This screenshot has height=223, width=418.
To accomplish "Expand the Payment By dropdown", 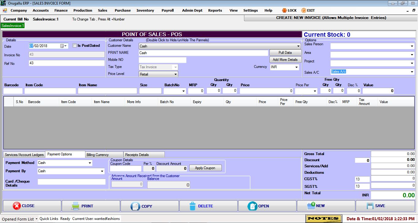I will pyautogui.click(x=102, y=171).
